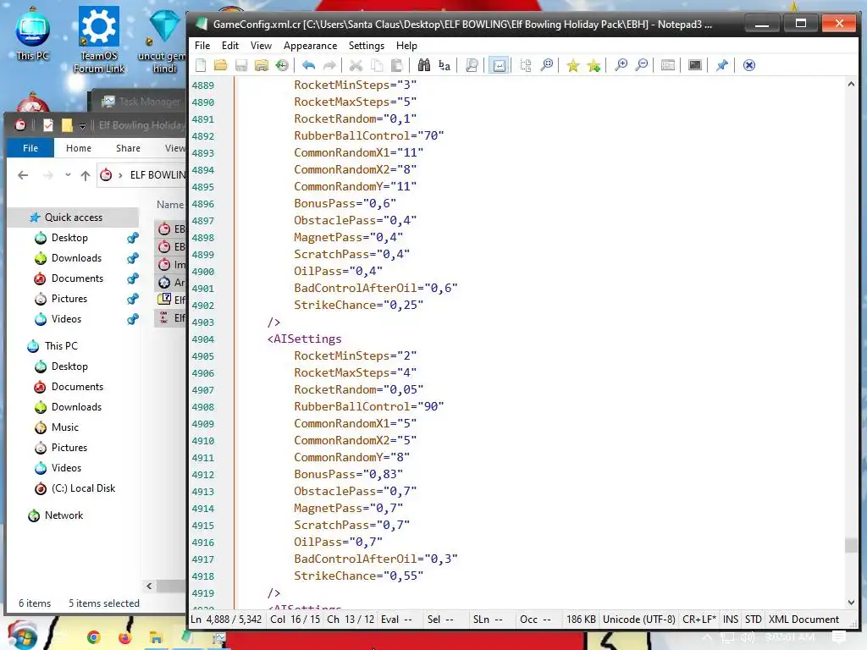Open Pictures under Quick access
This screenshot has width=867, height=650.
tap(69, 299)
